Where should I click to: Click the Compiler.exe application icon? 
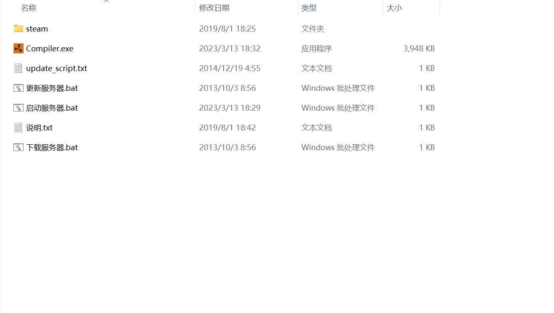tap(18, 48)
